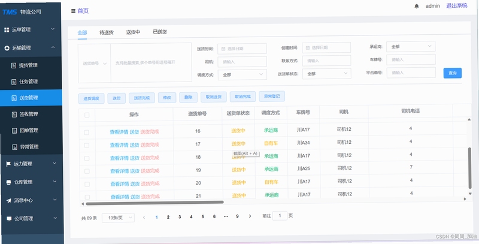The image size is (479, 244).
Task: Click the table scroll-up arrow
Action: tap(469, 119)
